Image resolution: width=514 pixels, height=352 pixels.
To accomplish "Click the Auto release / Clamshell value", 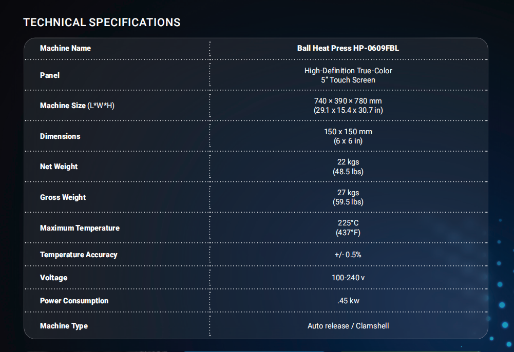I will 348,326.
